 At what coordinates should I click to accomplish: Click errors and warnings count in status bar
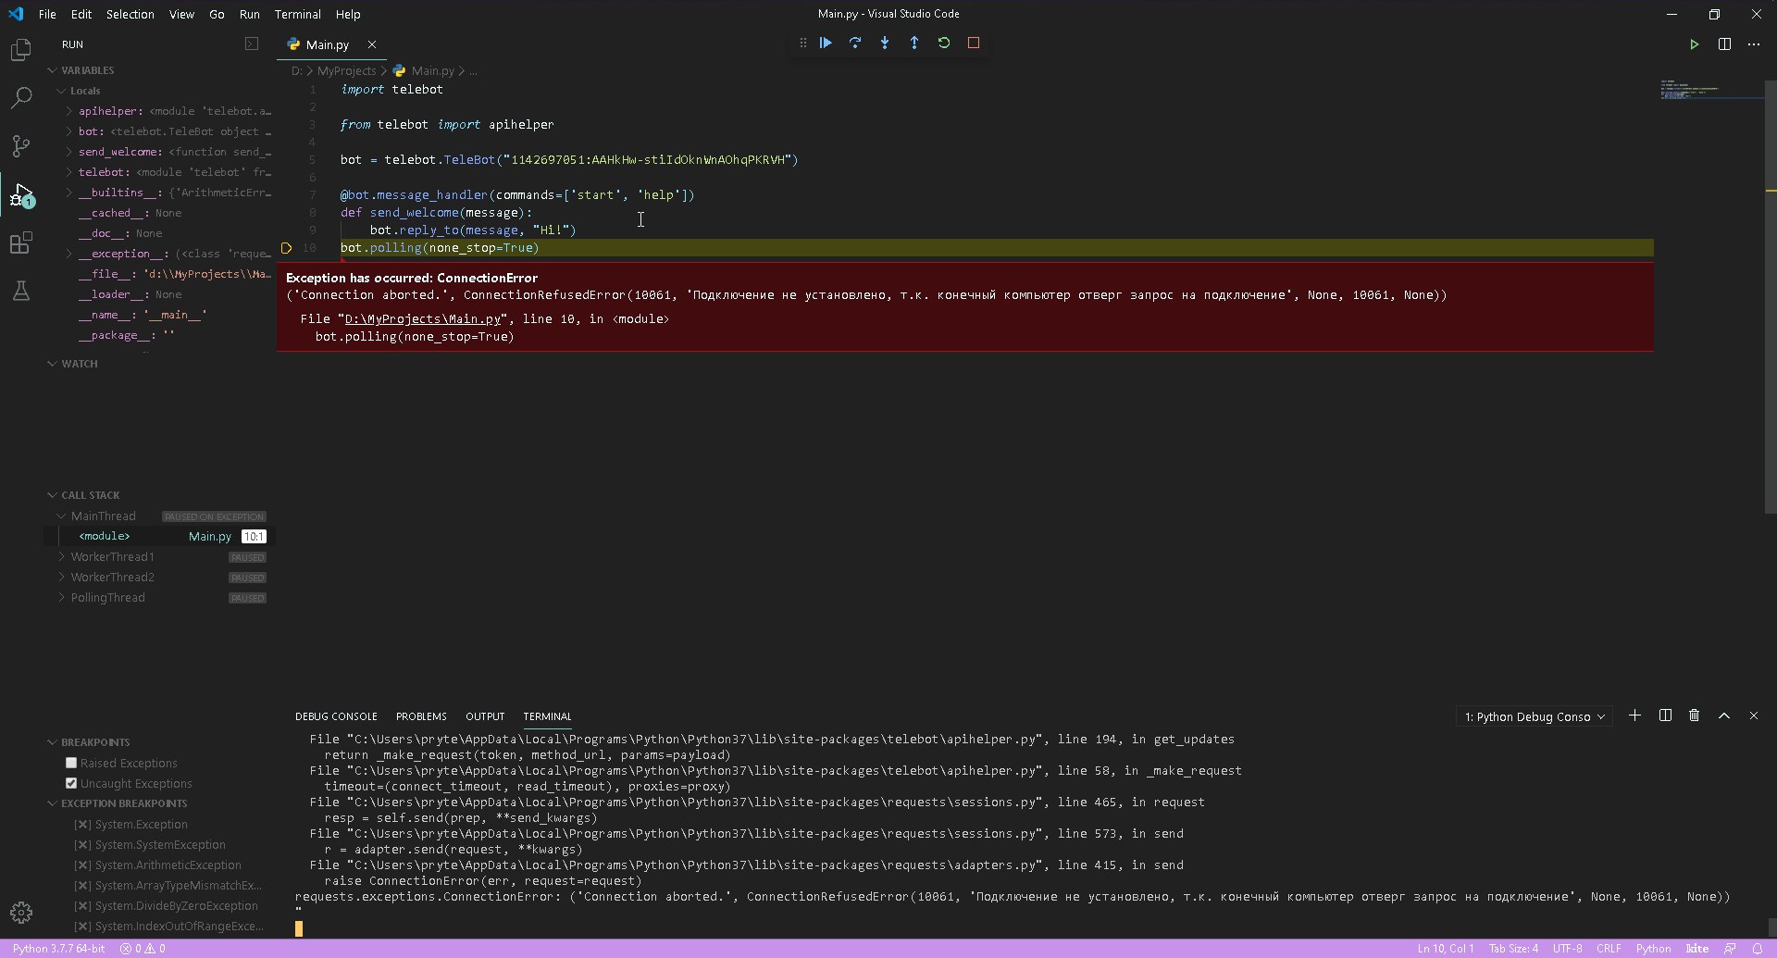pyautogui.click(x=143, y=949)
